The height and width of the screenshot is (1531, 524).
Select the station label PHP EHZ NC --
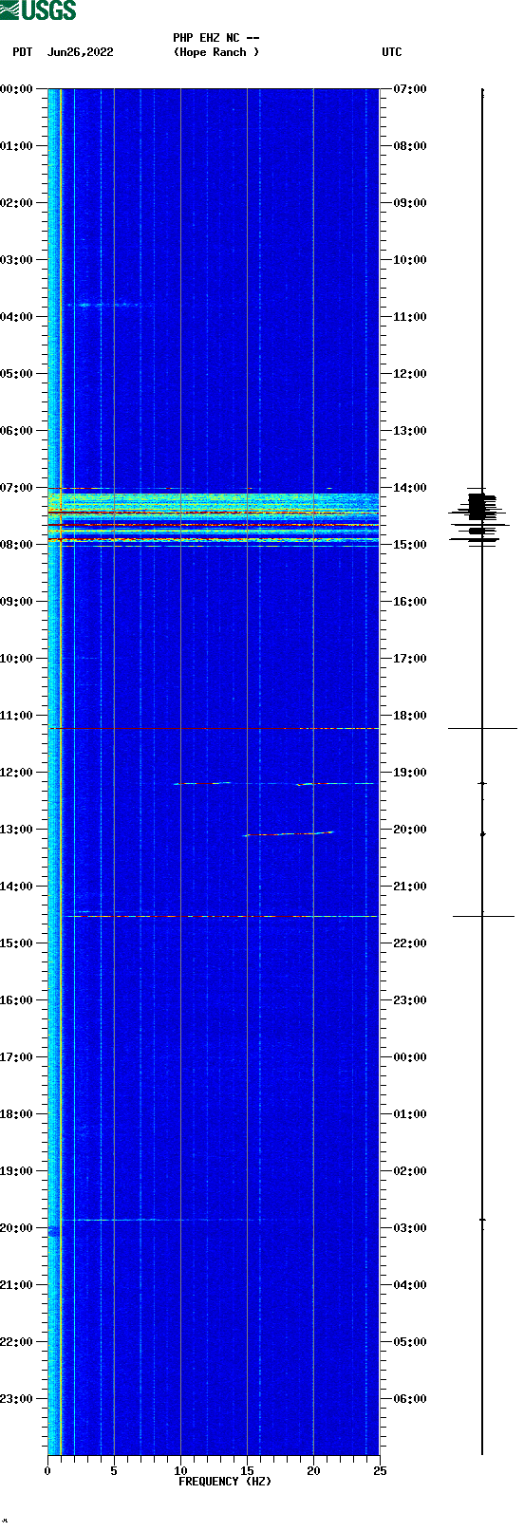216,38
